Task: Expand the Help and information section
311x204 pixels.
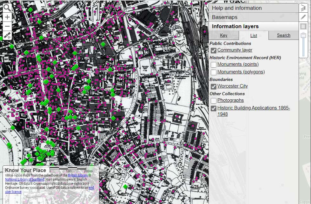Action: pos(237,8)
